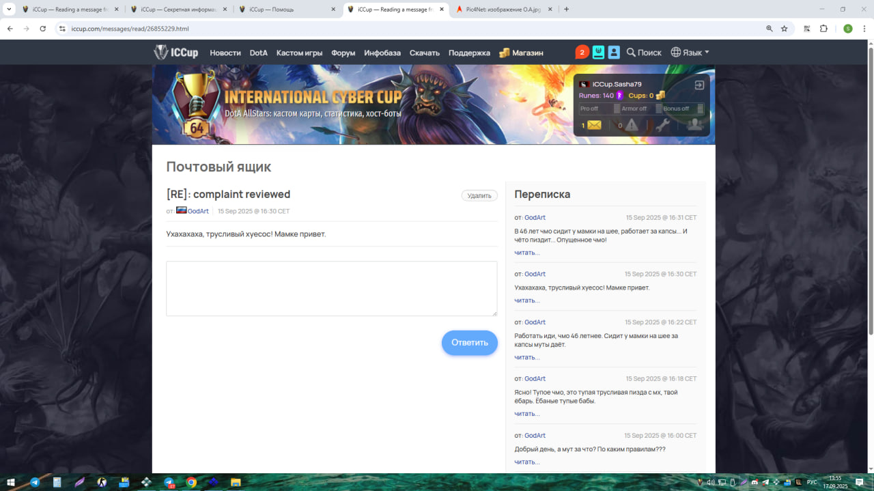The width and height of the screenshot is (874, 491).
Task: Click the ICCup logo in the header
Action: tap(176, 53)
